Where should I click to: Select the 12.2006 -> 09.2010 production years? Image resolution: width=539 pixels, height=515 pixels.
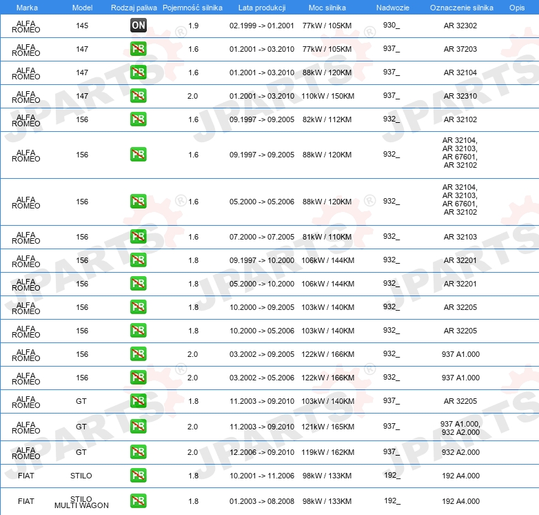(x=262, y=452)
